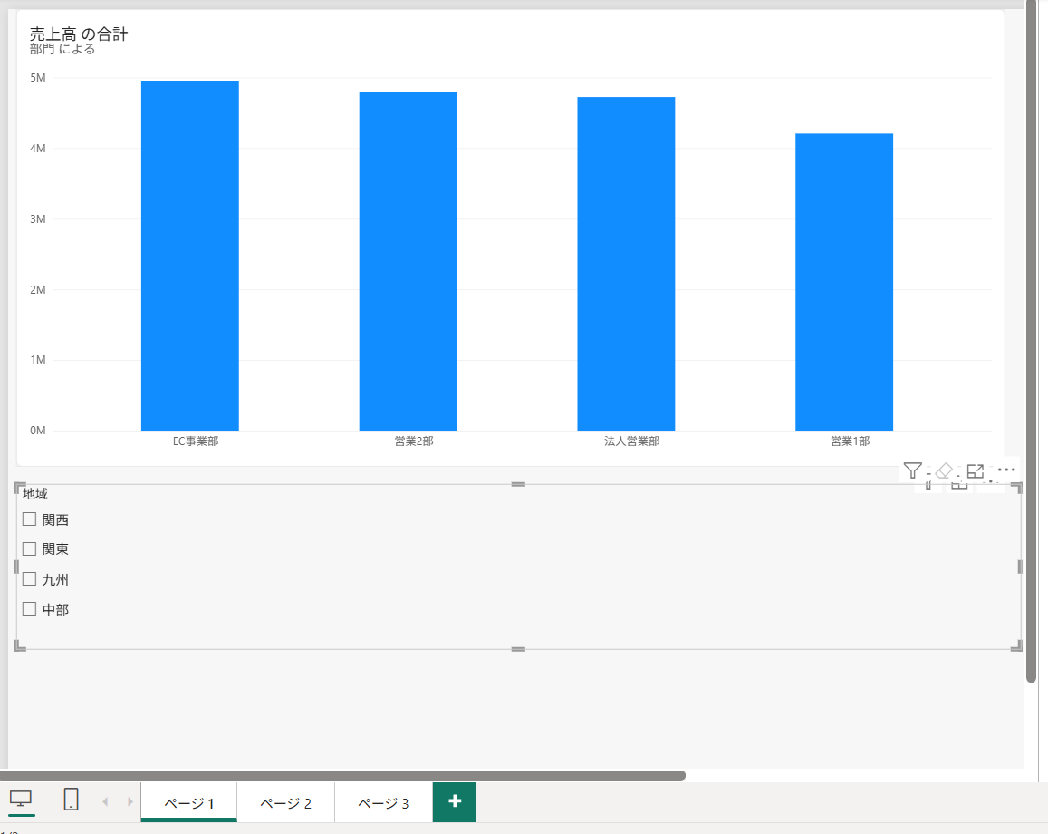Select the ページ 1 tab
Image resolution: width=1048 pixels, height=834 pixels.
point(189,802)
